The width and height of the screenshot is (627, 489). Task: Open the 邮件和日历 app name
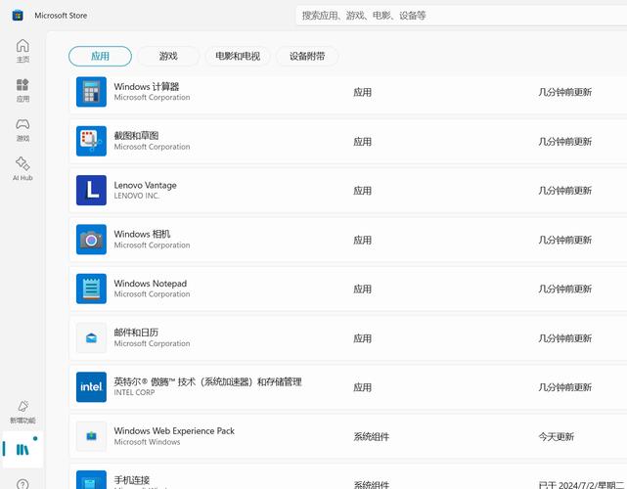pyautogui.click(x=136, y=333)
